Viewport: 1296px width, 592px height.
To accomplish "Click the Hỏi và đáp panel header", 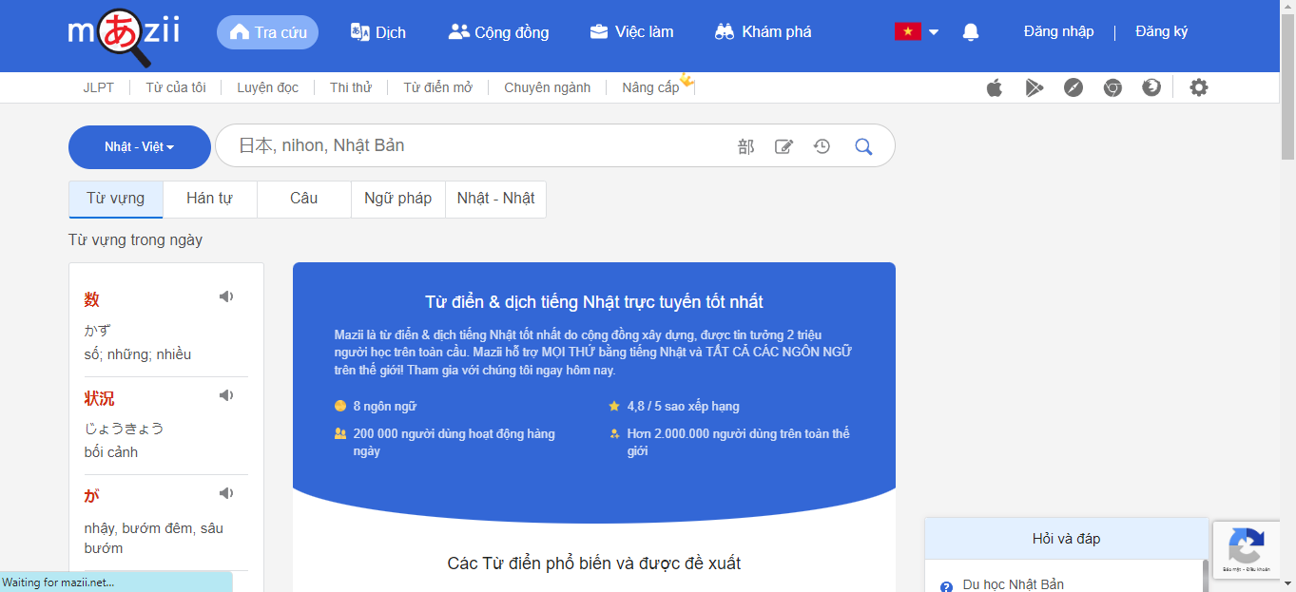I will 1066,539.
